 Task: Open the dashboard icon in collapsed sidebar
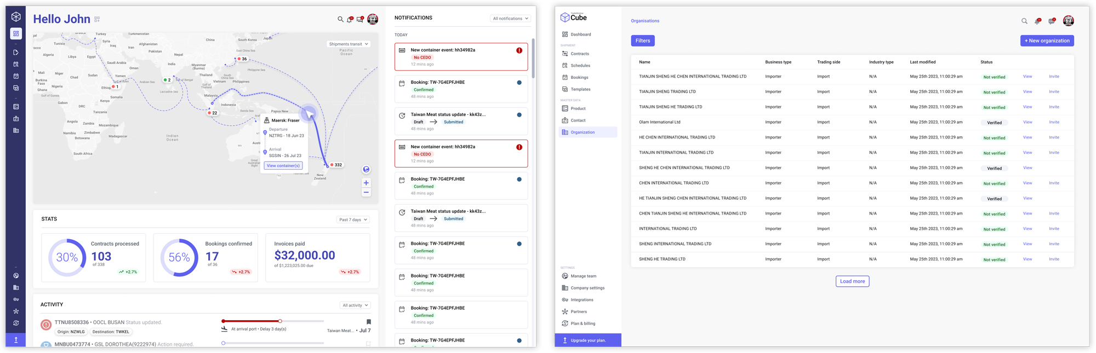[16, 34]
